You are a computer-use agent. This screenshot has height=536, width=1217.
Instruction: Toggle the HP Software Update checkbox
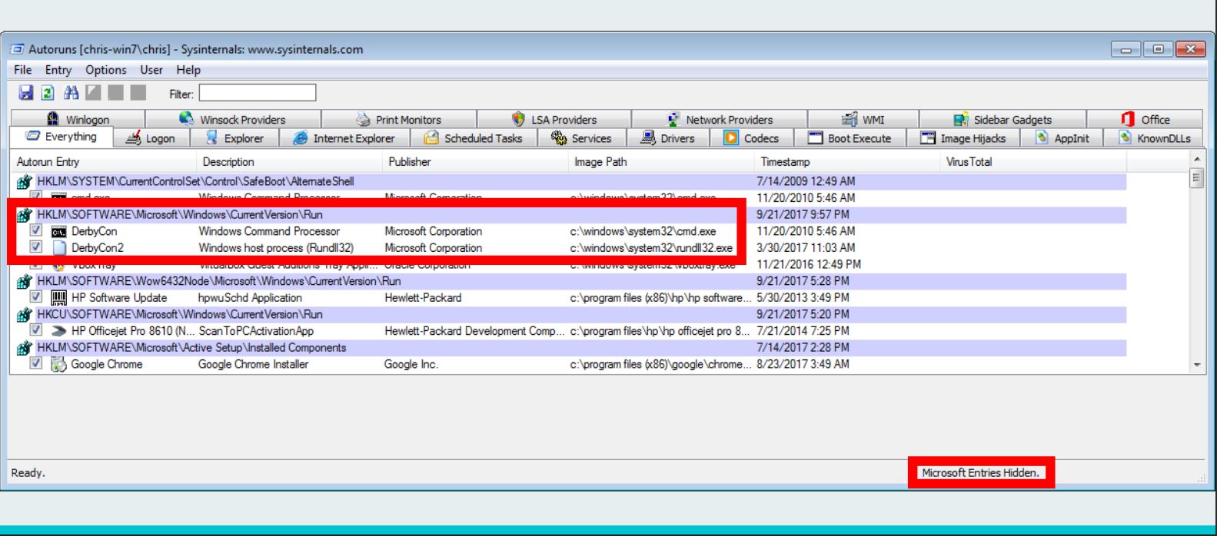pos(35,296)
